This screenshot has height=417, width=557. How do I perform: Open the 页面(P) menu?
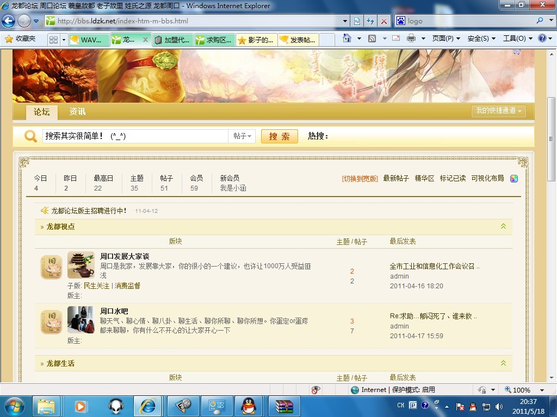446,39
